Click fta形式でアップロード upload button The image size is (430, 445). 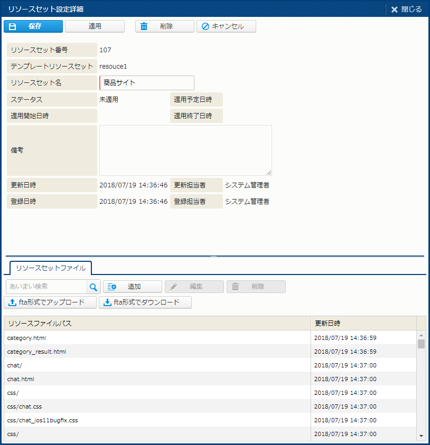click(50, 302)
